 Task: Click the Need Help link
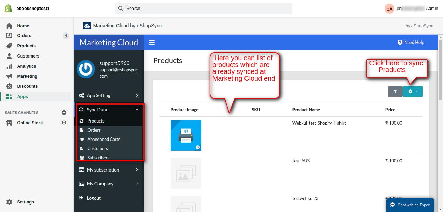411,42
